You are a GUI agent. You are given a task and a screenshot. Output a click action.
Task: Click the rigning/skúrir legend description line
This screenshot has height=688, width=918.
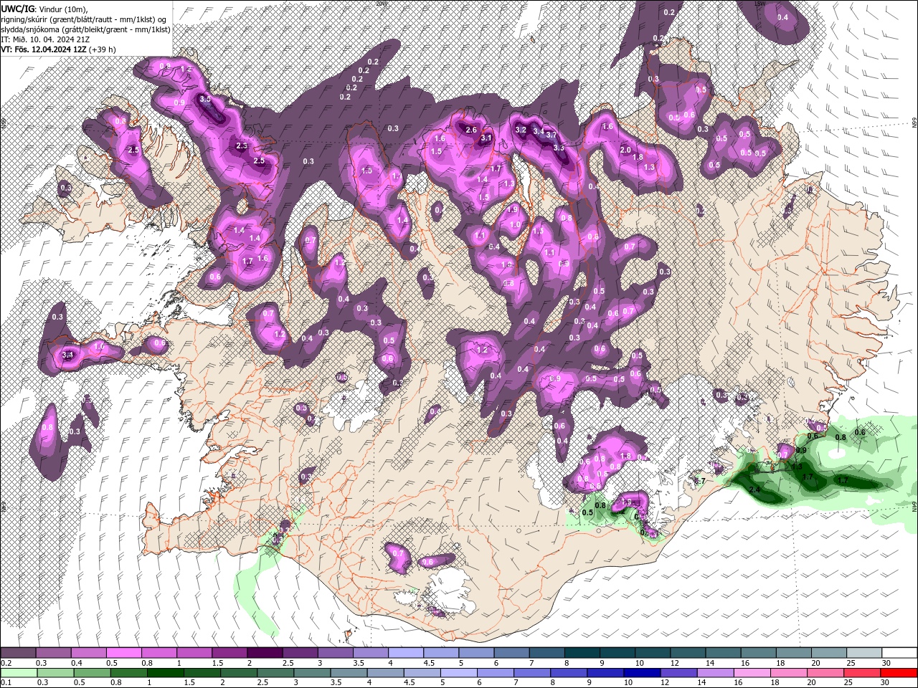point(84,19)
